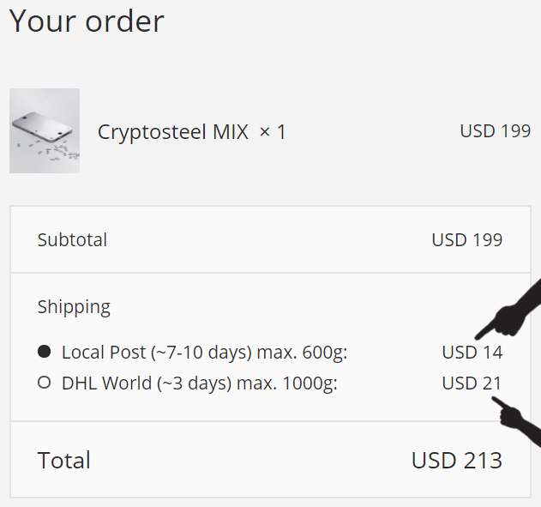
Task: Click the USD 14 shipping price
Action: [x=472, y=353]
